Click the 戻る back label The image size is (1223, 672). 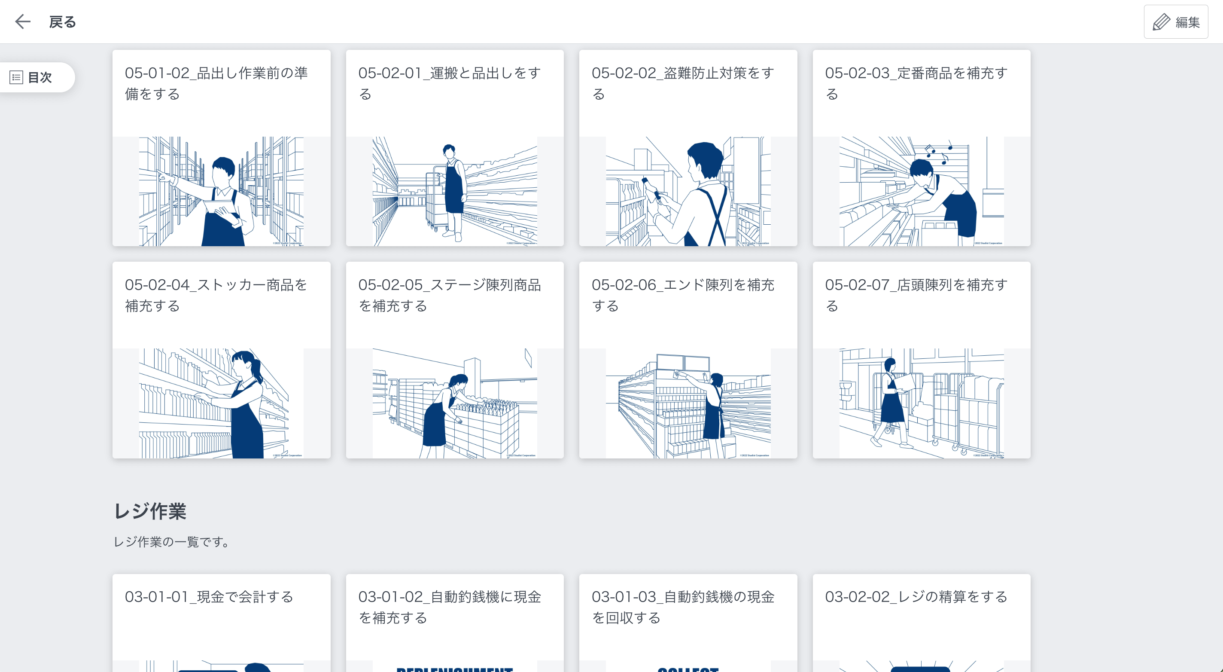click(x=62, y=22)
